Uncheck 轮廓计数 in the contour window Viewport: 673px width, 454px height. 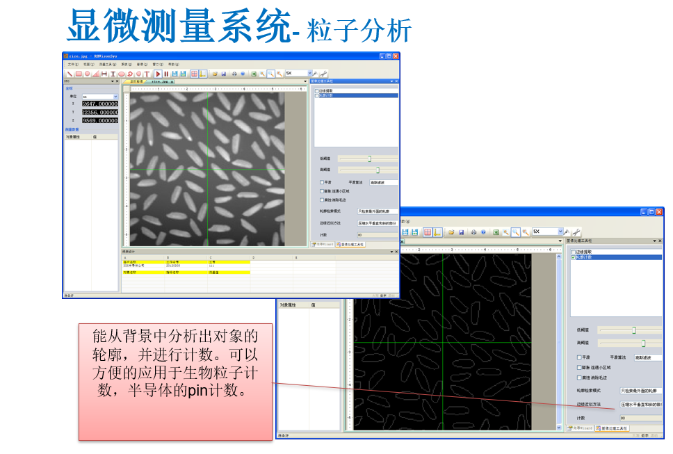[574, 257]
